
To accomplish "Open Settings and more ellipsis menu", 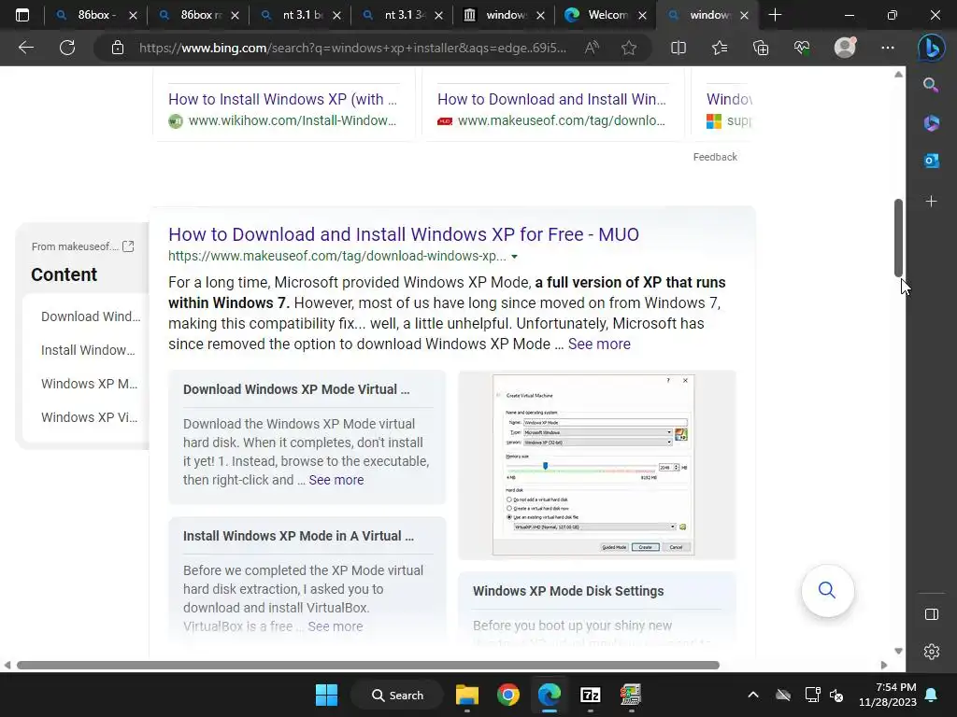I will tap(888, 48).
